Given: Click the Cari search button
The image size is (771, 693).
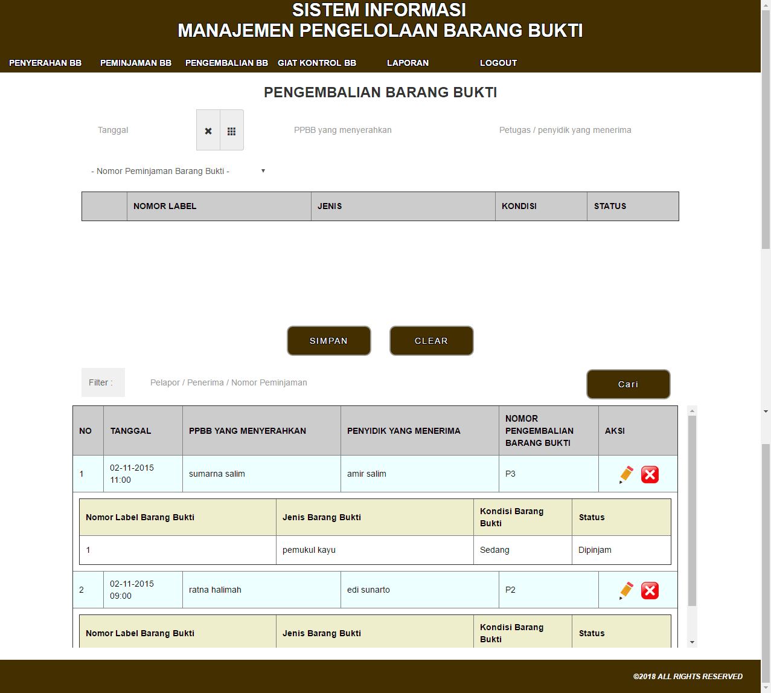Looking at the screenshot, I should tap(628, 384).
